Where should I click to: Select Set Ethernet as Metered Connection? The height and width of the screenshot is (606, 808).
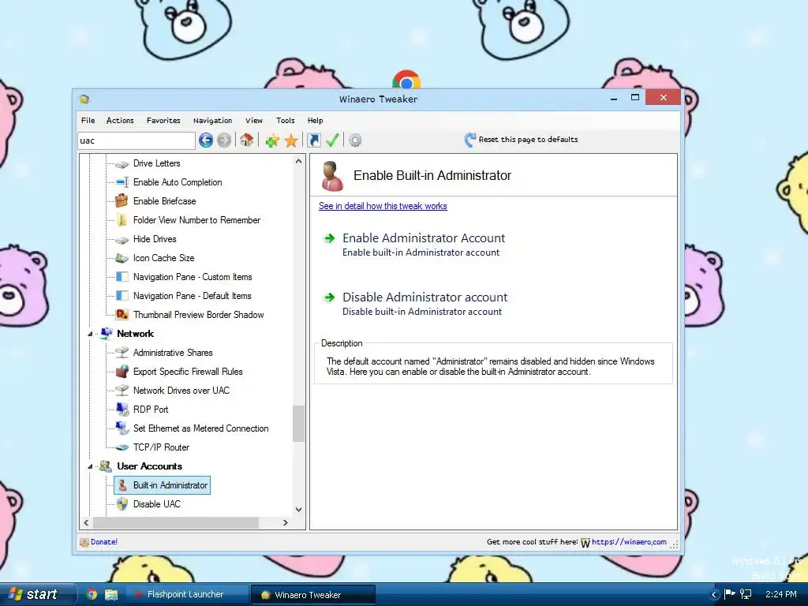201,428
